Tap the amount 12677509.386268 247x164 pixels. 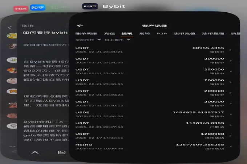200,144
